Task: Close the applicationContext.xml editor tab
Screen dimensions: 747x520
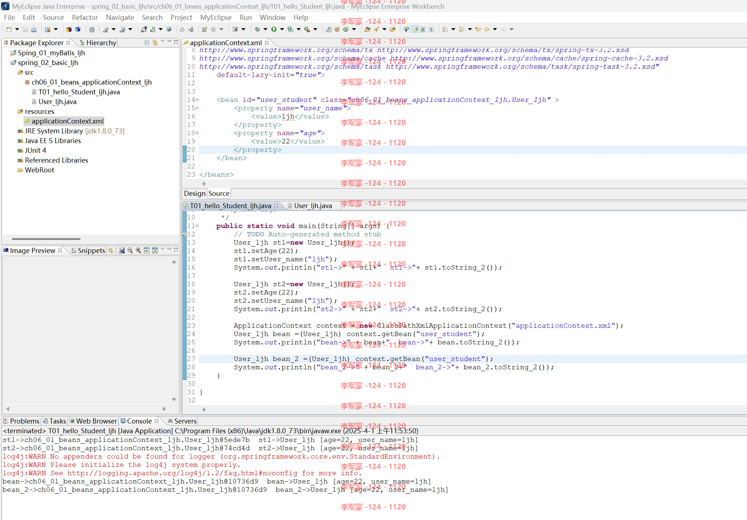Action: 267,43
